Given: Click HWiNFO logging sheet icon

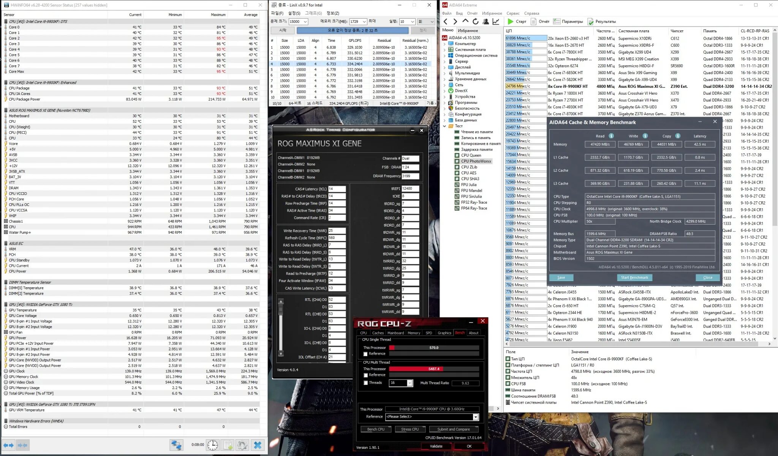Looking at the screenshot, I should [x=228, y=445].
